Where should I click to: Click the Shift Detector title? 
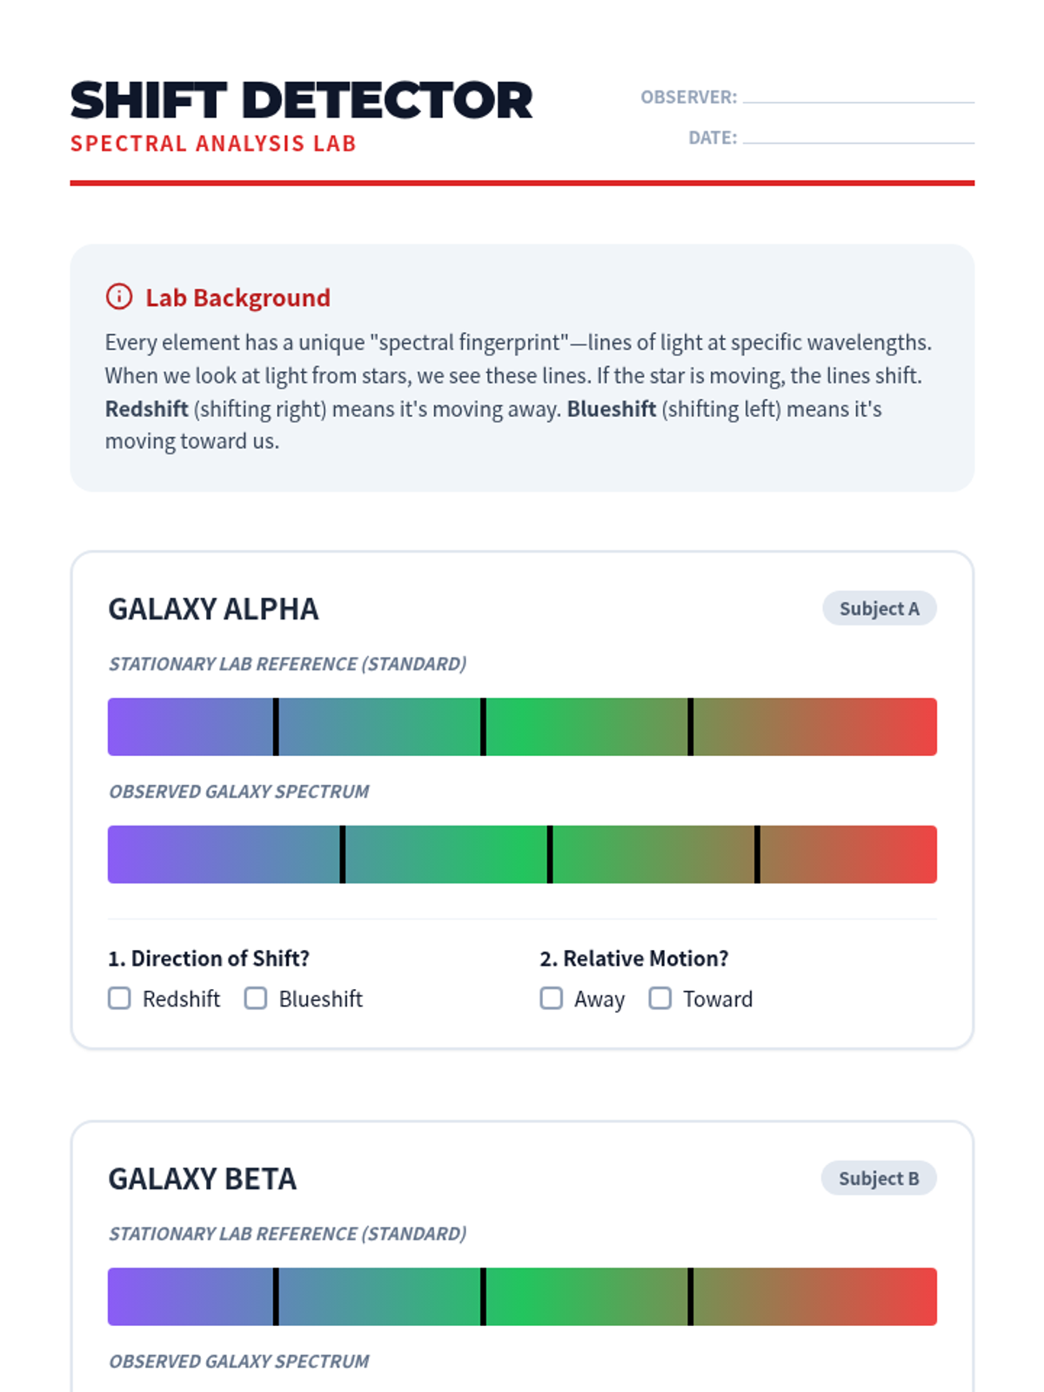coord(301,100)
